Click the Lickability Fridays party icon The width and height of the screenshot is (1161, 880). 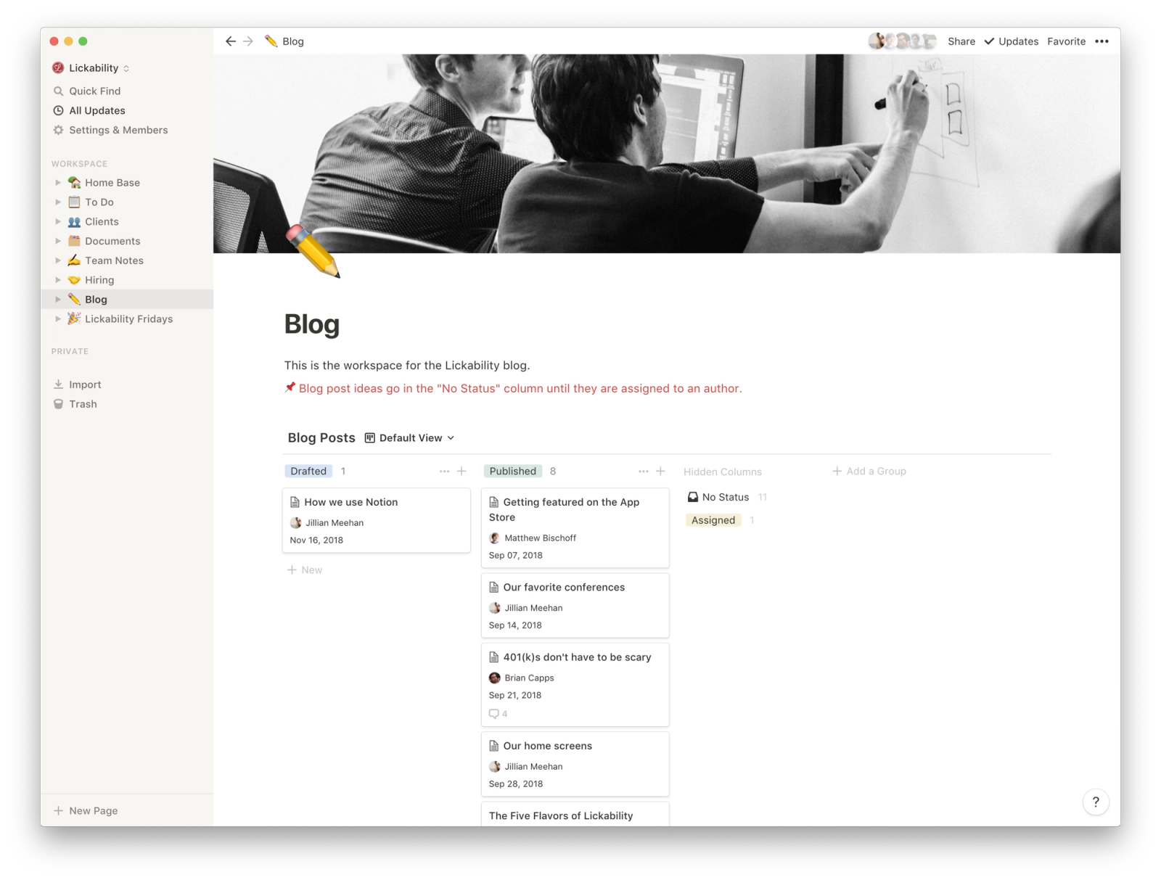pyautogui.click(x=74, y=318)
